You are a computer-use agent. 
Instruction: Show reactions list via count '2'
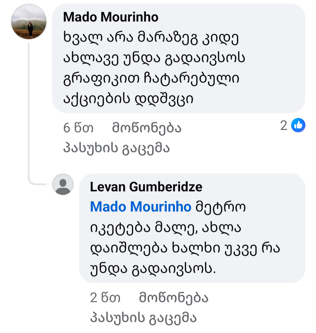tap(284, 126)
